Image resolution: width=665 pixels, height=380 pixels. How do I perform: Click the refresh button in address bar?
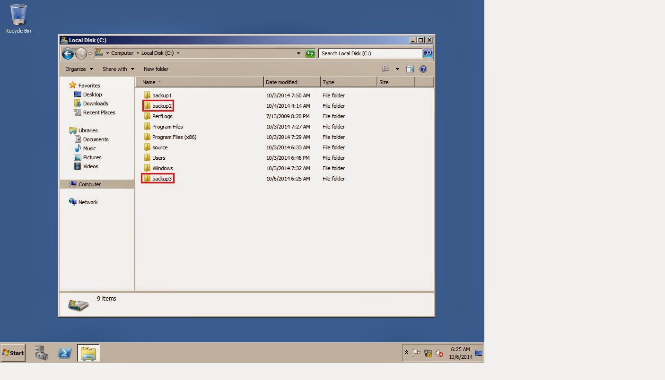click(310, 53)
